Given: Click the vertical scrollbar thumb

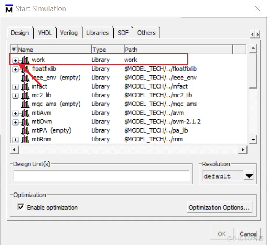Looking at the screenshot, I should (253, 71).
